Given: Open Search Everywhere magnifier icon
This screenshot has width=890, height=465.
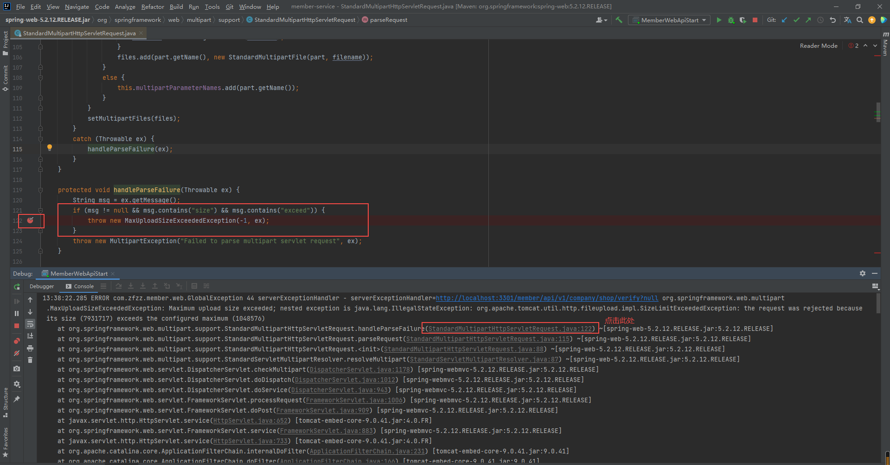Looking at the screenshot, I should point(860,20).
